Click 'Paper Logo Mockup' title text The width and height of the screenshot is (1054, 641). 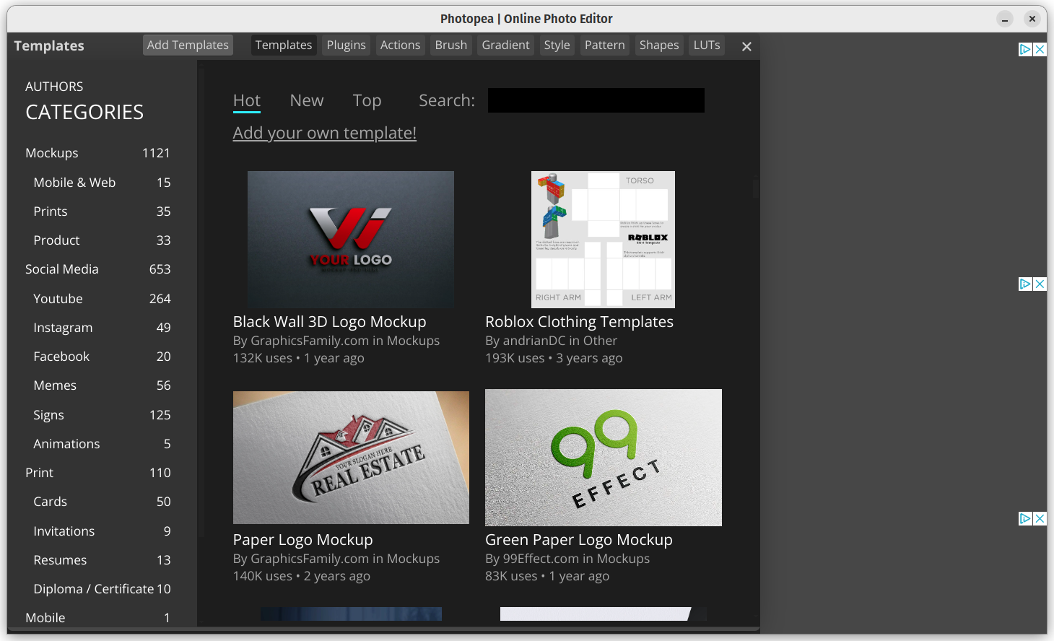303,540
